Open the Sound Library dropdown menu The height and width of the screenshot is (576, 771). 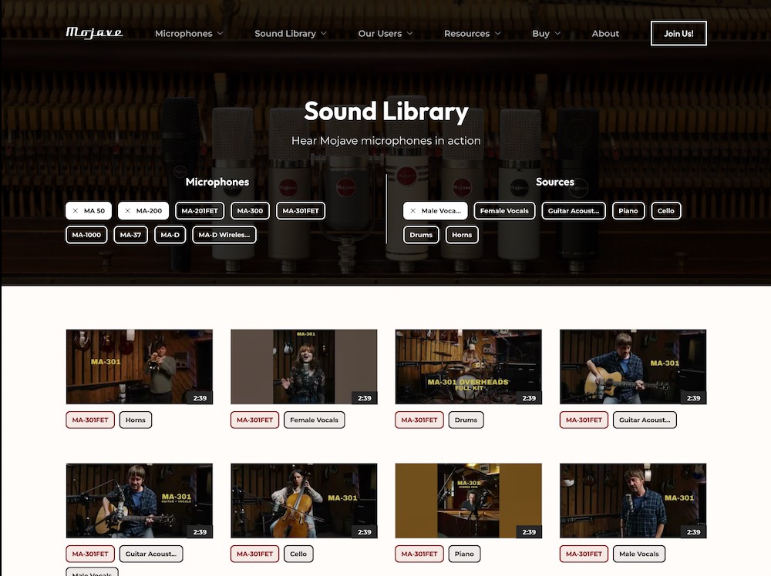(x=291, y=34)
